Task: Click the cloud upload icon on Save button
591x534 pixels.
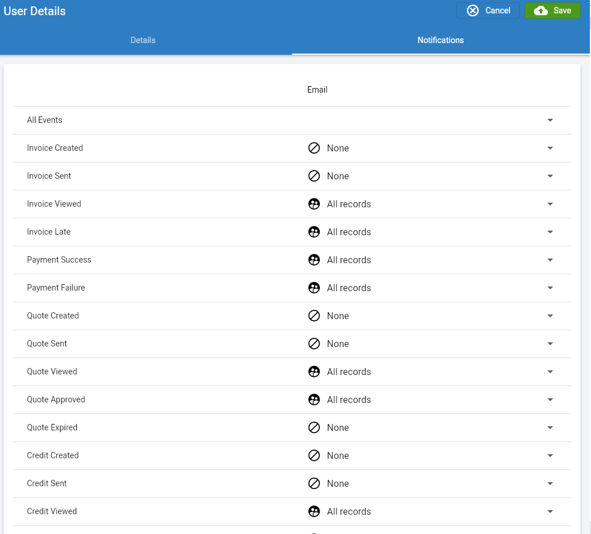Action: click(x=542, y=10)
